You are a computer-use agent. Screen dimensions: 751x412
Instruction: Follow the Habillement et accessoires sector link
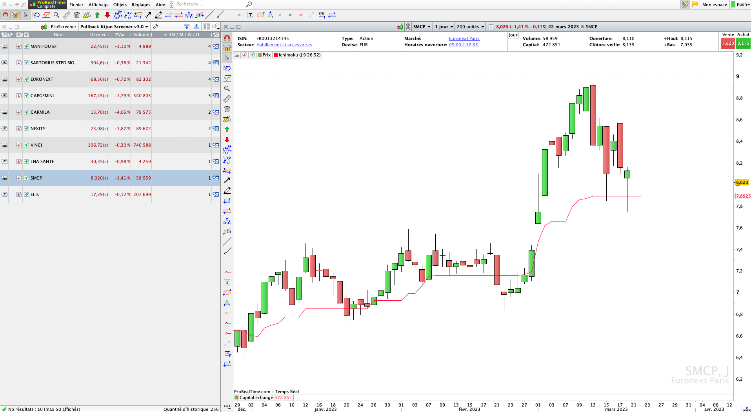pyautogui.click(x=284, y=45)
